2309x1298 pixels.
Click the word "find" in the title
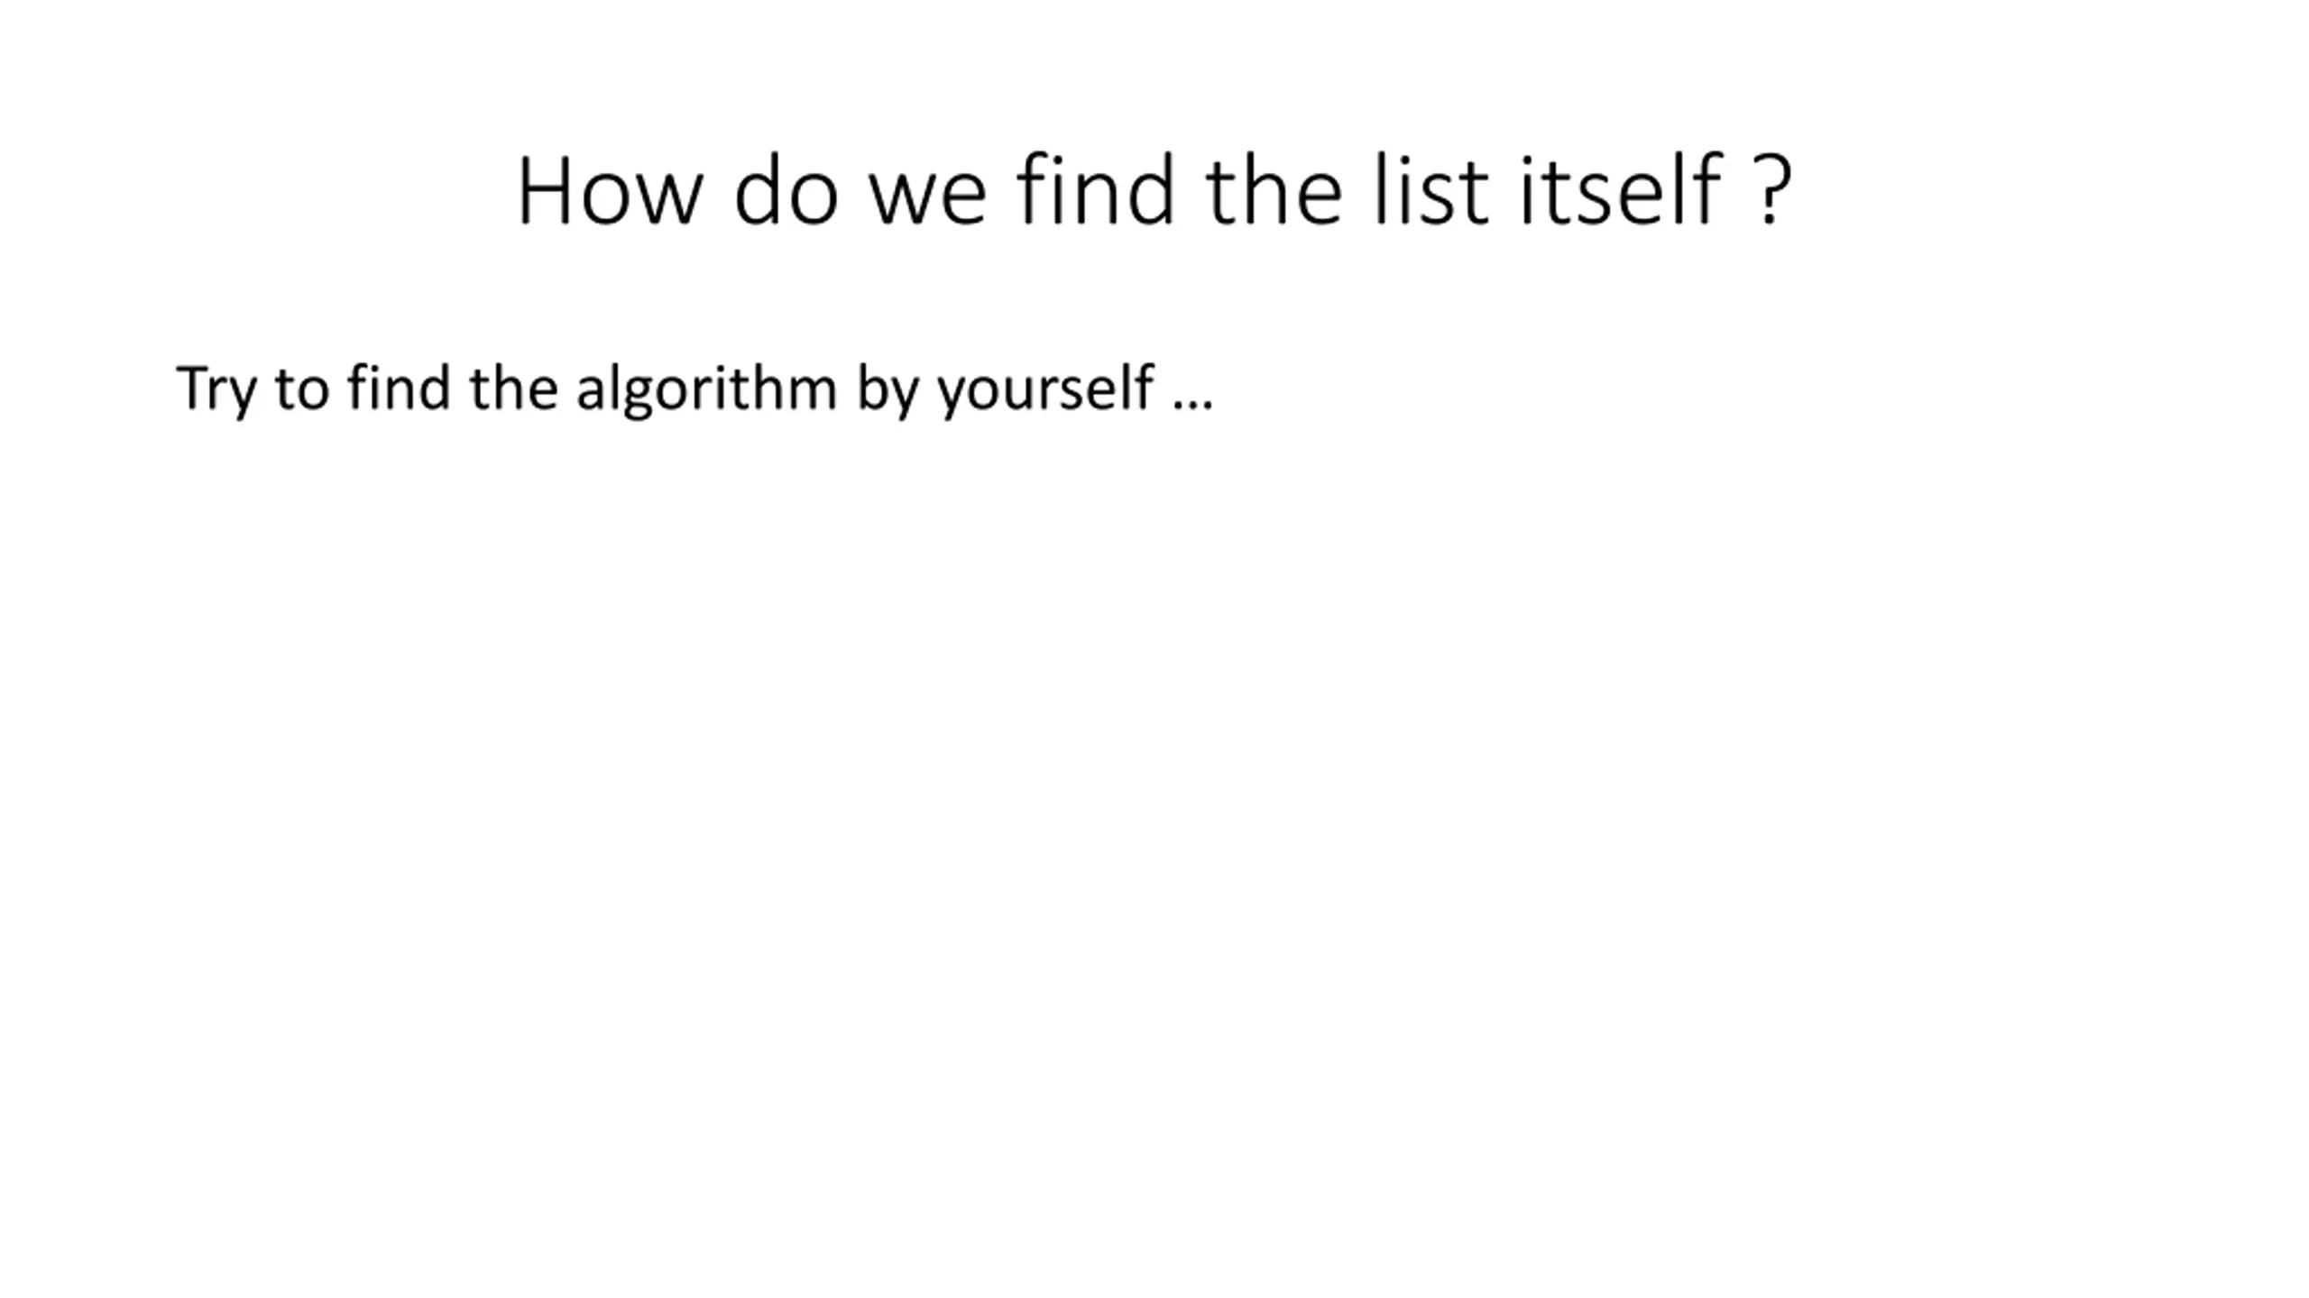(1096, 189)
